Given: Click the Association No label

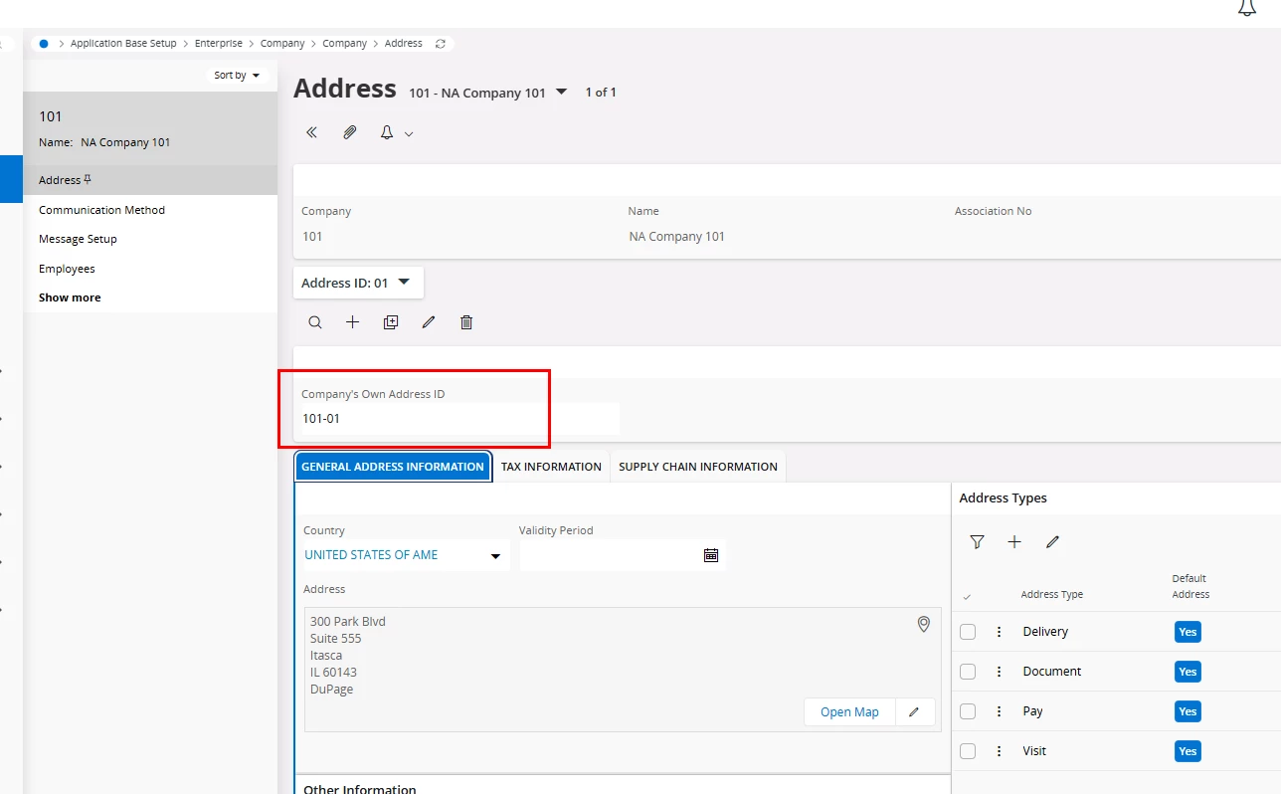Looking at the screenshot, I should coord(993,211).
